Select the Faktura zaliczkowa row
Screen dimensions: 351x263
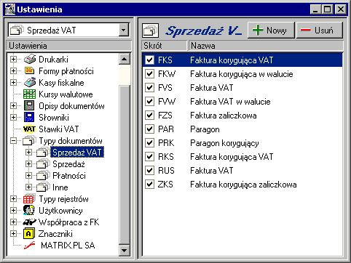(x=242, y=116)
